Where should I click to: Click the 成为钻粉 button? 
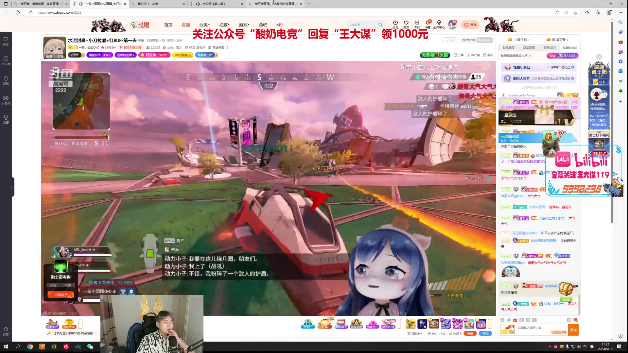pyautogui.click(x=568, y=56)
